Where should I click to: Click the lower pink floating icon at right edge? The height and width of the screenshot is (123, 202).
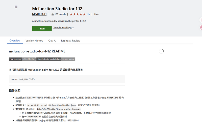pyautogui.click(x=201, y=28)
